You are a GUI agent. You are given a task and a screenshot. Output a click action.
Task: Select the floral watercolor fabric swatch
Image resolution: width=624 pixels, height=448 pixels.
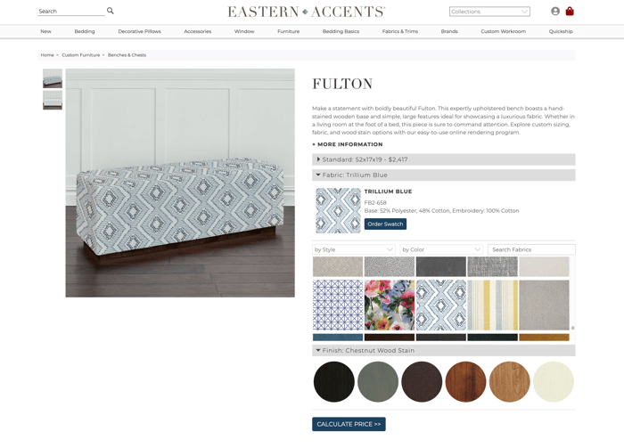point(390,305)
